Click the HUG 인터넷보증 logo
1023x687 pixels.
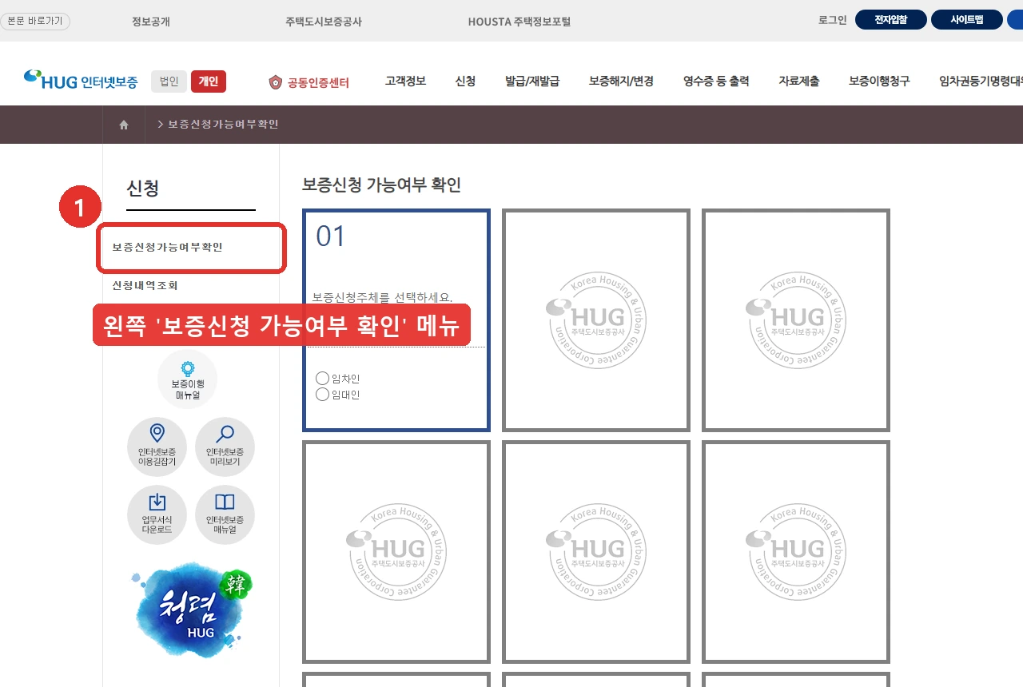click(x=81, y=80)
